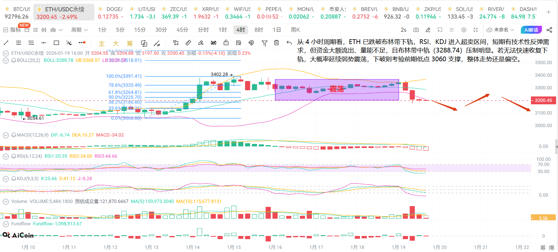
Task: Collapse the KDJ indicator panel
Action: [x=6, y=179]
